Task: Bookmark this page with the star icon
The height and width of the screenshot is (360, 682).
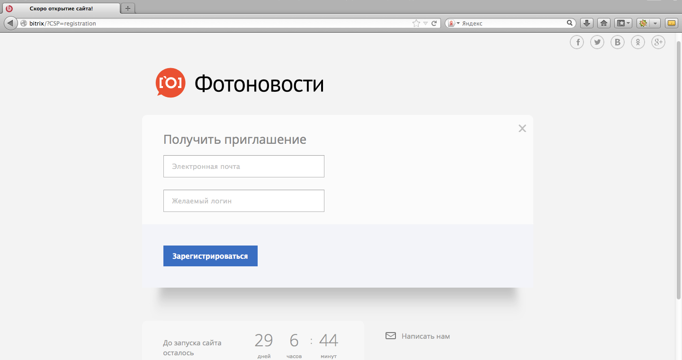Action: coord(416,23)
